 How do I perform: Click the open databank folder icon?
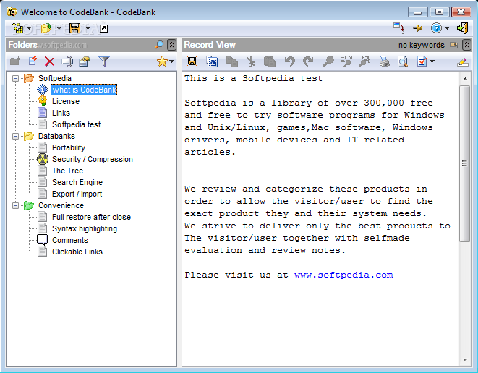tap(46, 28)
